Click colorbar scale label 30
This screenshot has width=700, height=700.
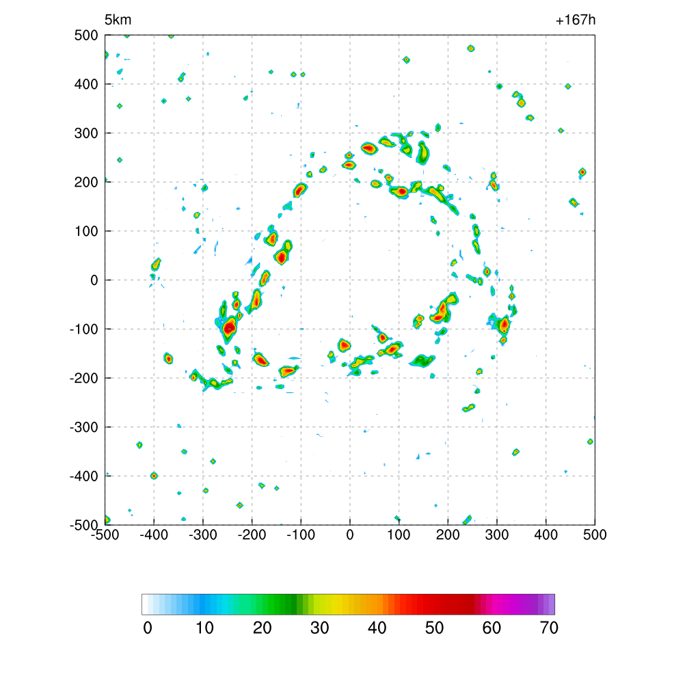point(320,628)
